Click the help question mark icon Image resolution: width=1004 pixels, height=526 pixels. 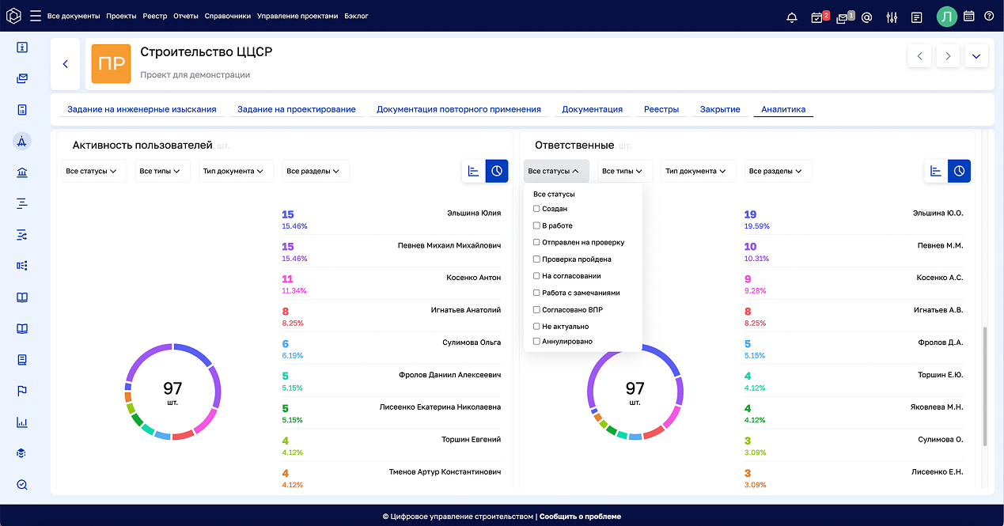tap(989, 16)
